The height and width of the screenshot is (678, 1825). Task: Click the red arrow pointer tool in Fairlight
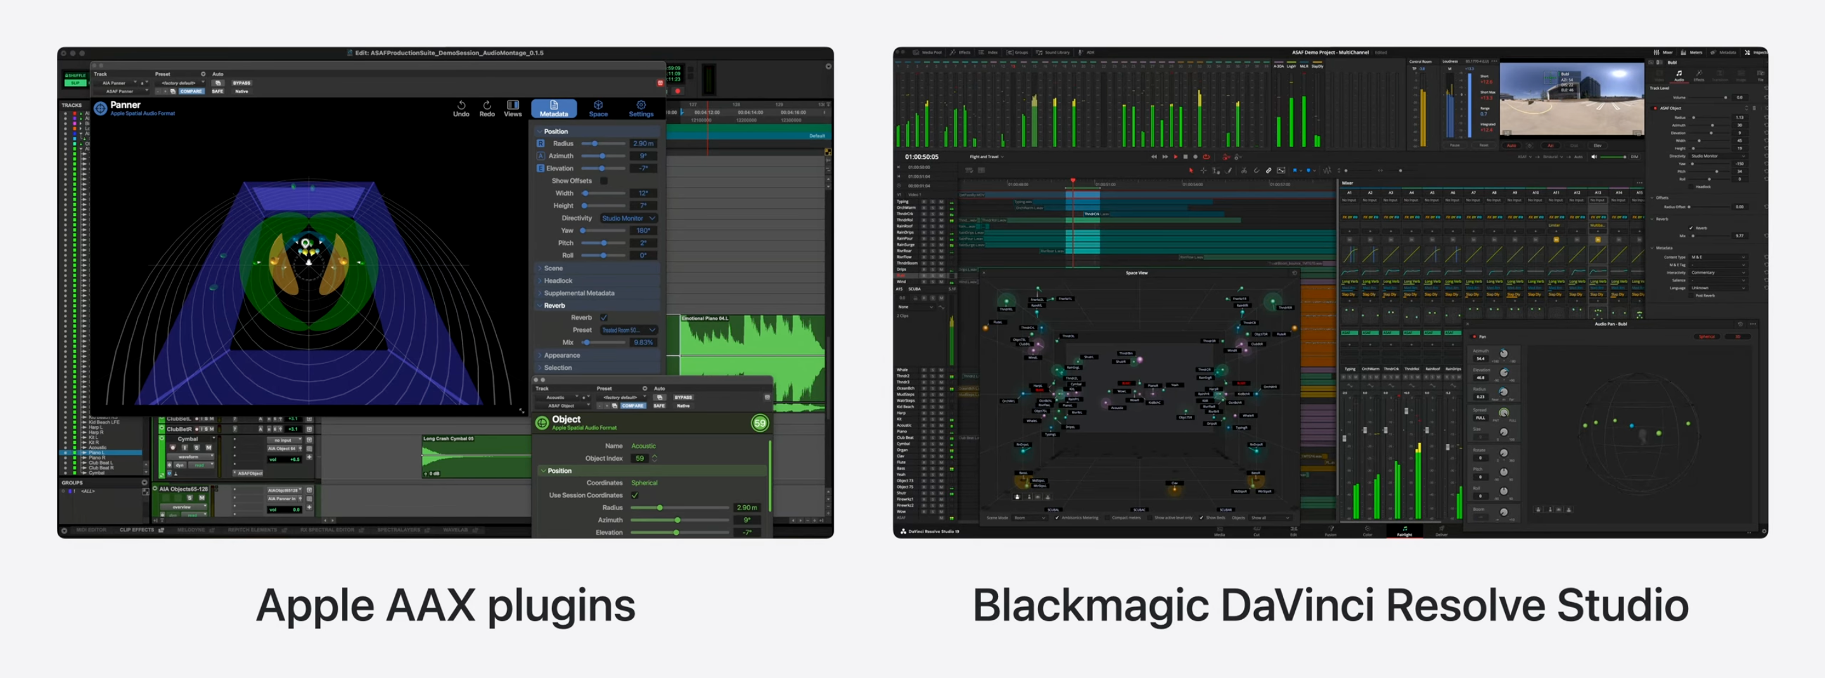click(x=1191, y=170)
